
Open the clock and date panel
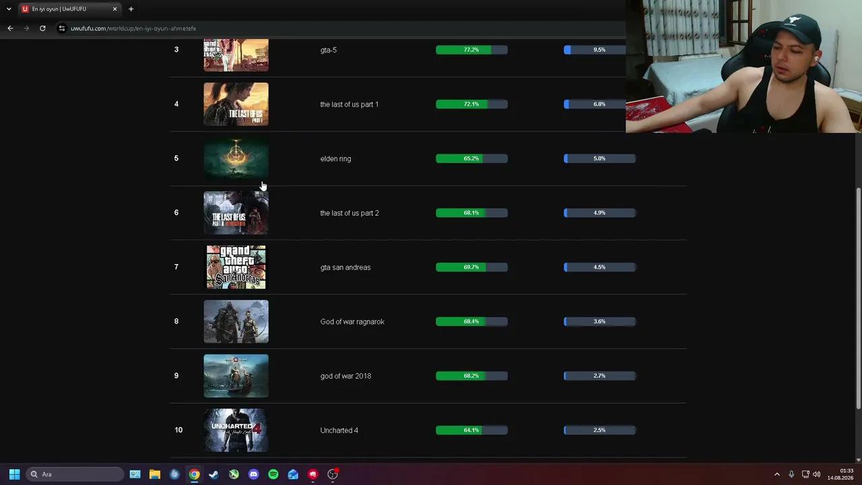[840, 474]
